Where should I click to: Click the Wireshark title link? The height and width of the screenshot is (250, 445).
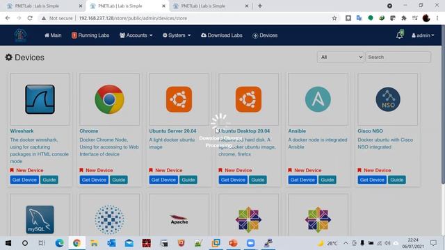22,131
